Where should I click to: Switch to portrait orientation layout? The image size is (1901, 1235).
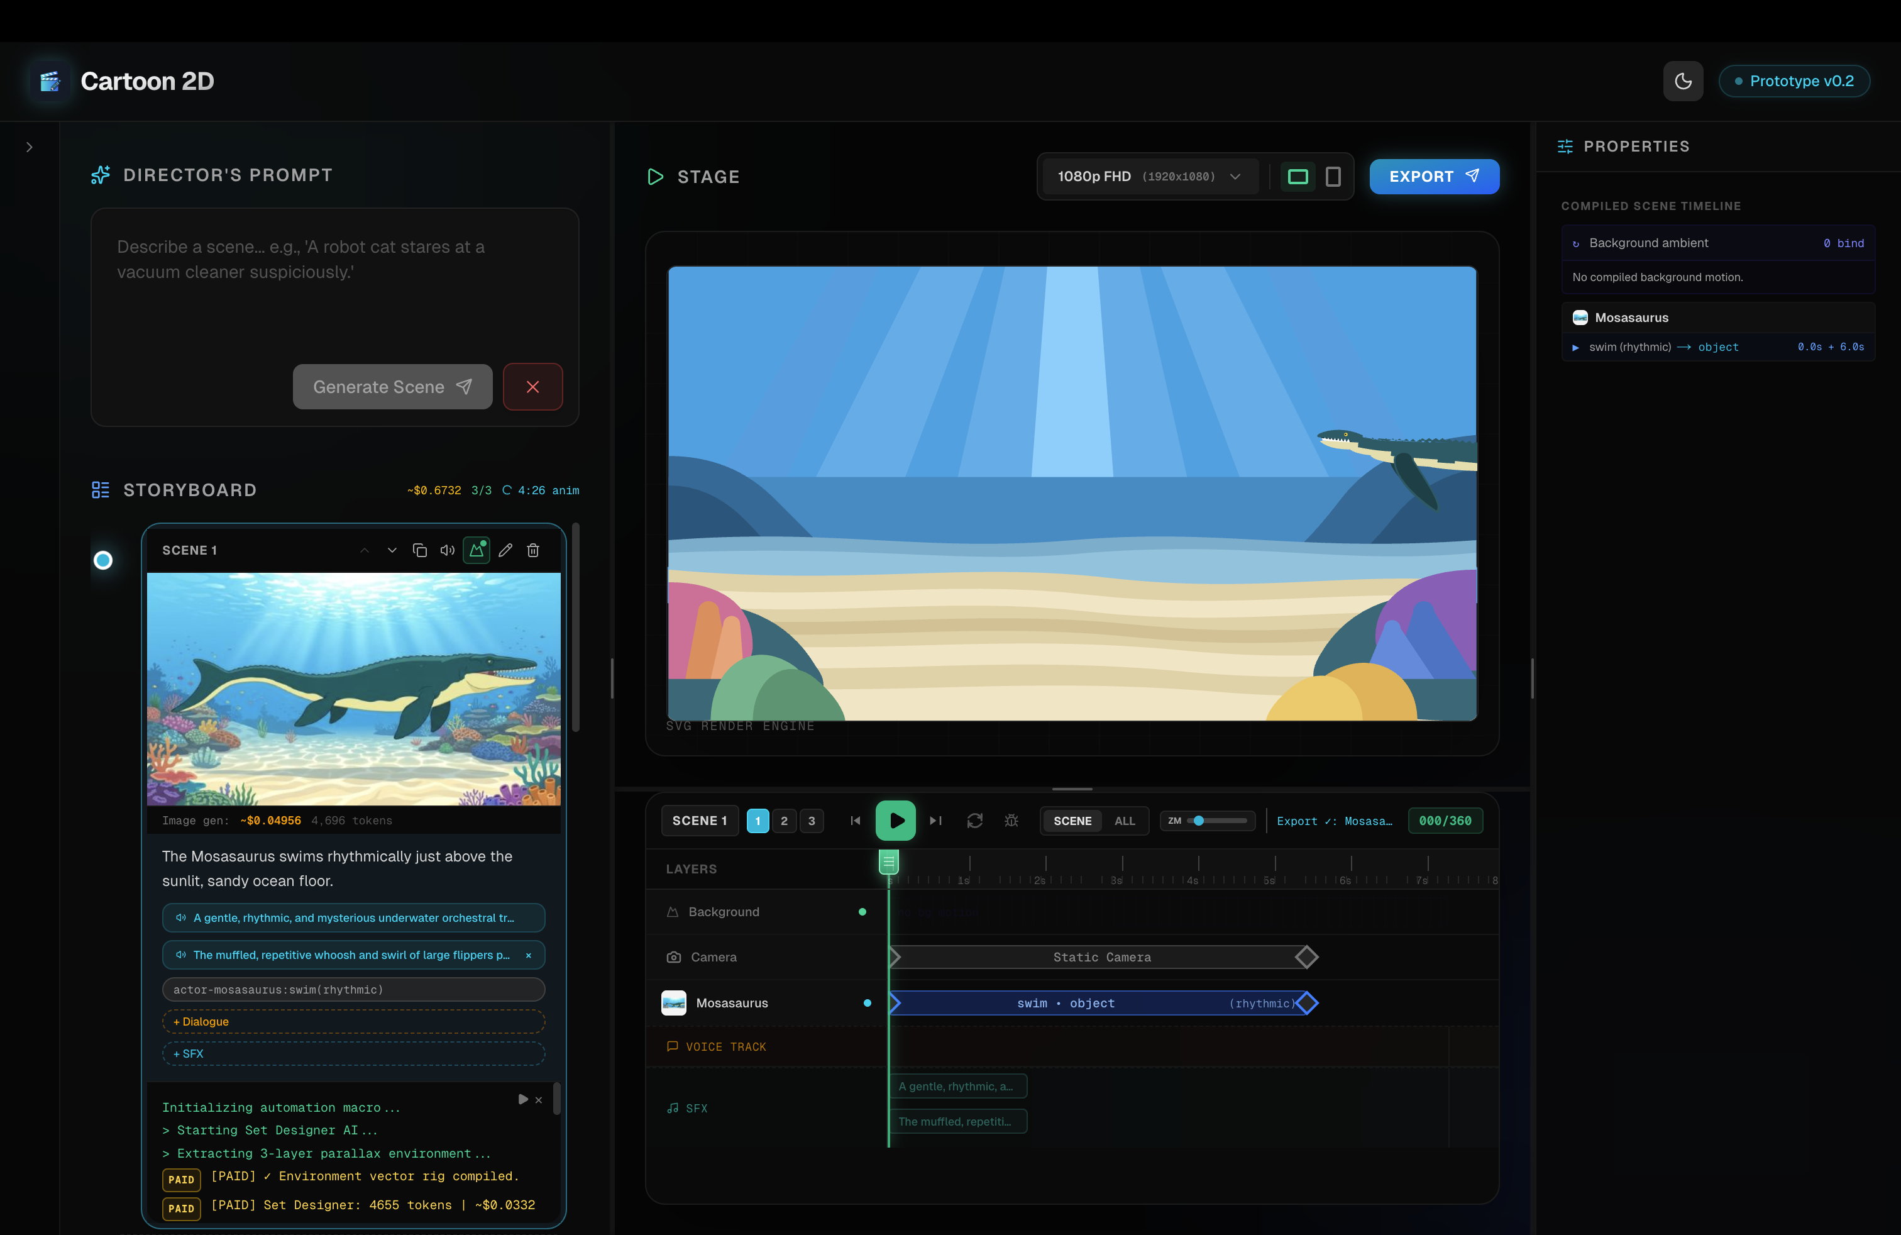click(x=1332, y=177)
